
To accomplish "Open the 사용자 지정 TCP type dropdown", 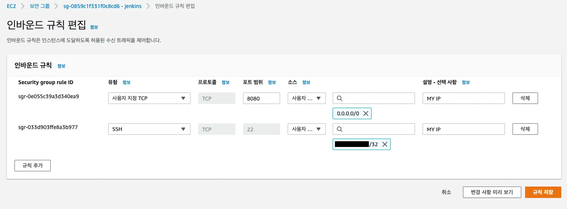I will tap(149, 98).
